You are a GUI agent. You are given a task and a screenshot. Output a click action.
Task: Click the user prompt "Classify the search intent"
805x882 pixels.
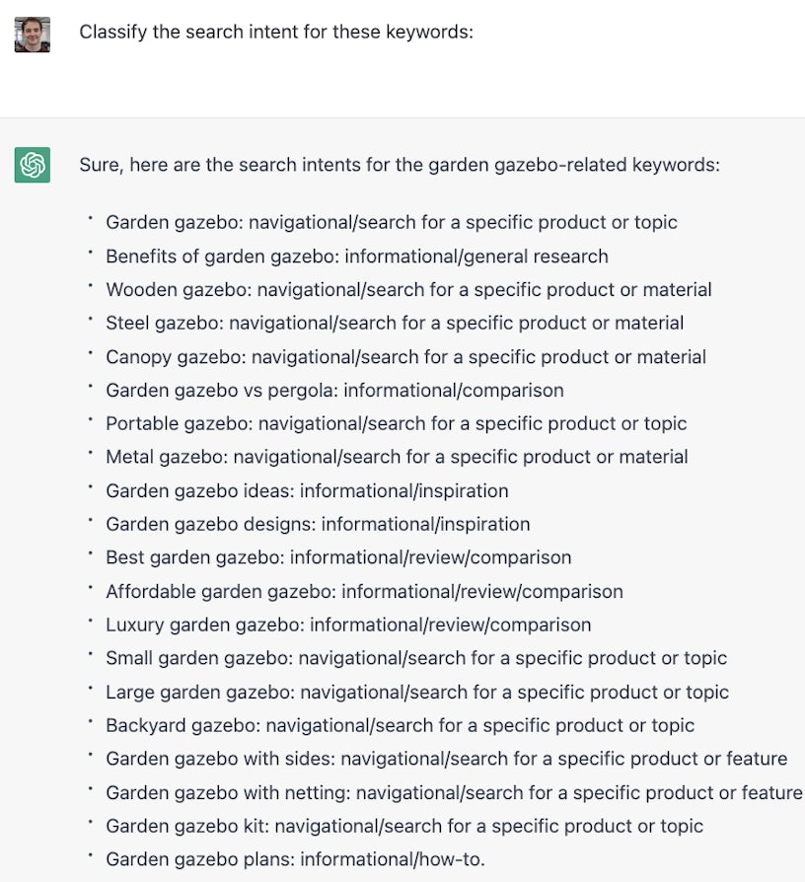[276, 32]
